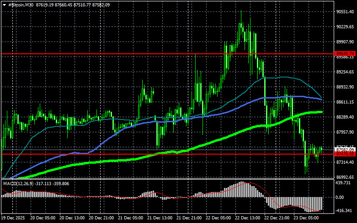Click the 23 Dec 05:00 time label

(306, 218)
